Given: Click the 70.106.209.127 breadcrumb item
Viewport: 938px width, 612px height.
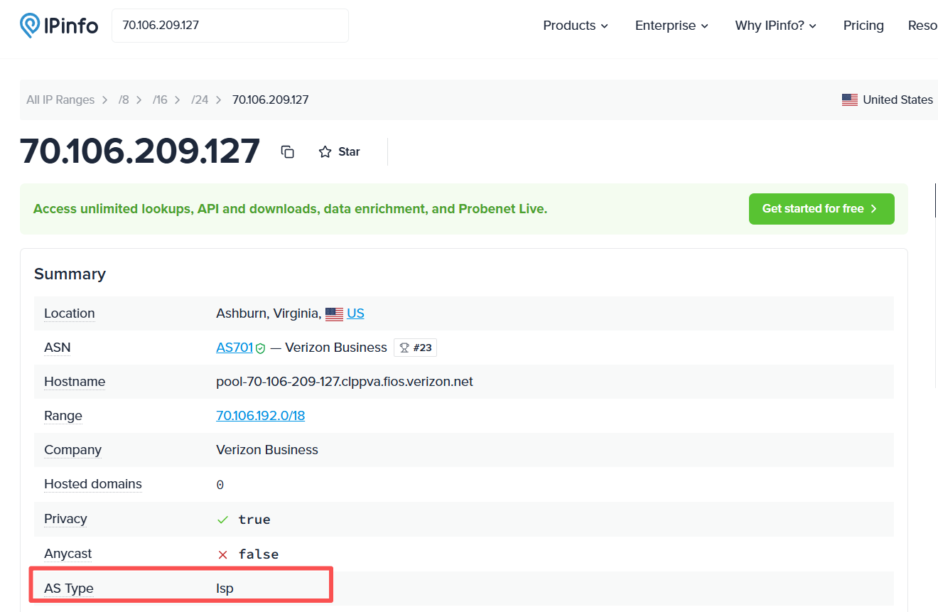Looking at the screenshot, I should click(x=271, y=100).
